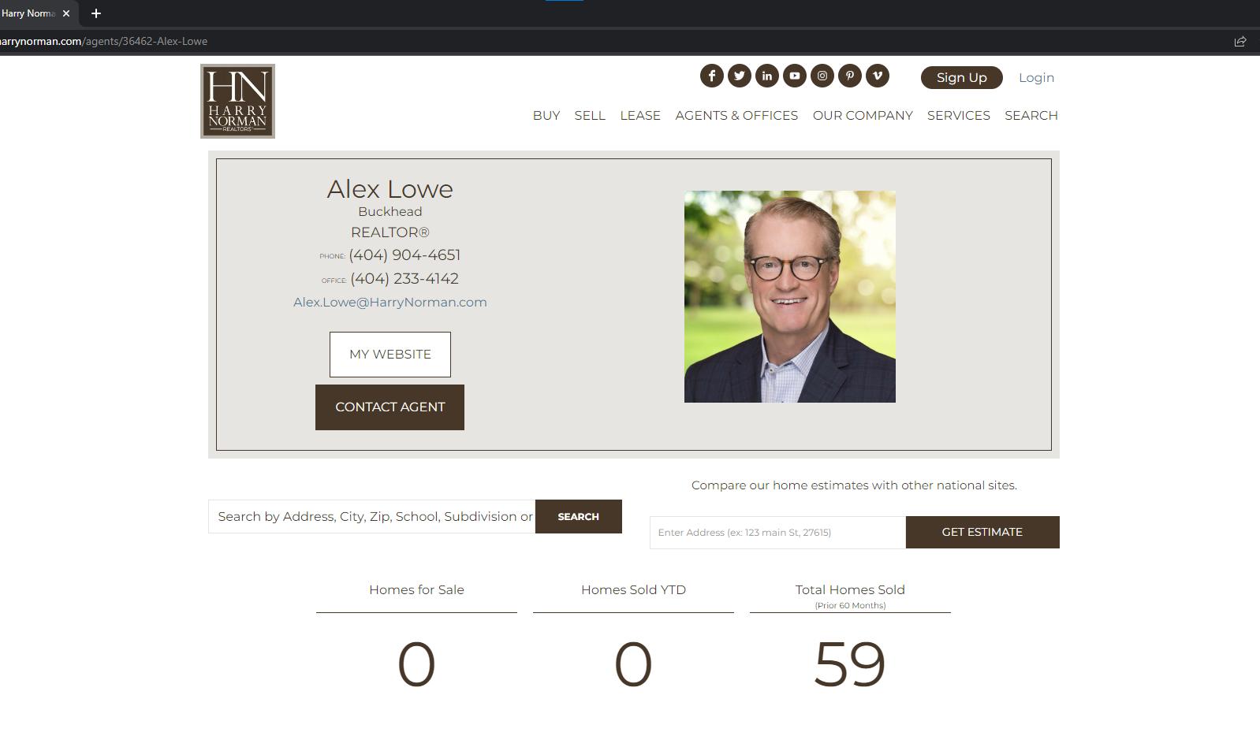
Task: Open the Instagram social icon
Action: coord(822,76)
